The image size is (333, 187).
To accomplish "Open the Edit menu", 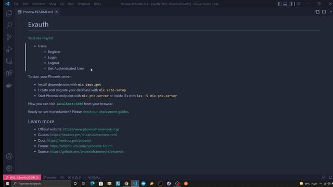I will (x=25, y=4).
